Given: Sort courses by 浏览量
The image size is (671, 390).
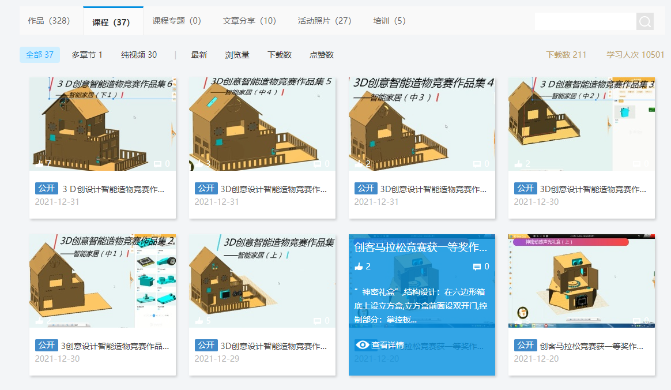Looking at the screenshot, I should point(236,54).
